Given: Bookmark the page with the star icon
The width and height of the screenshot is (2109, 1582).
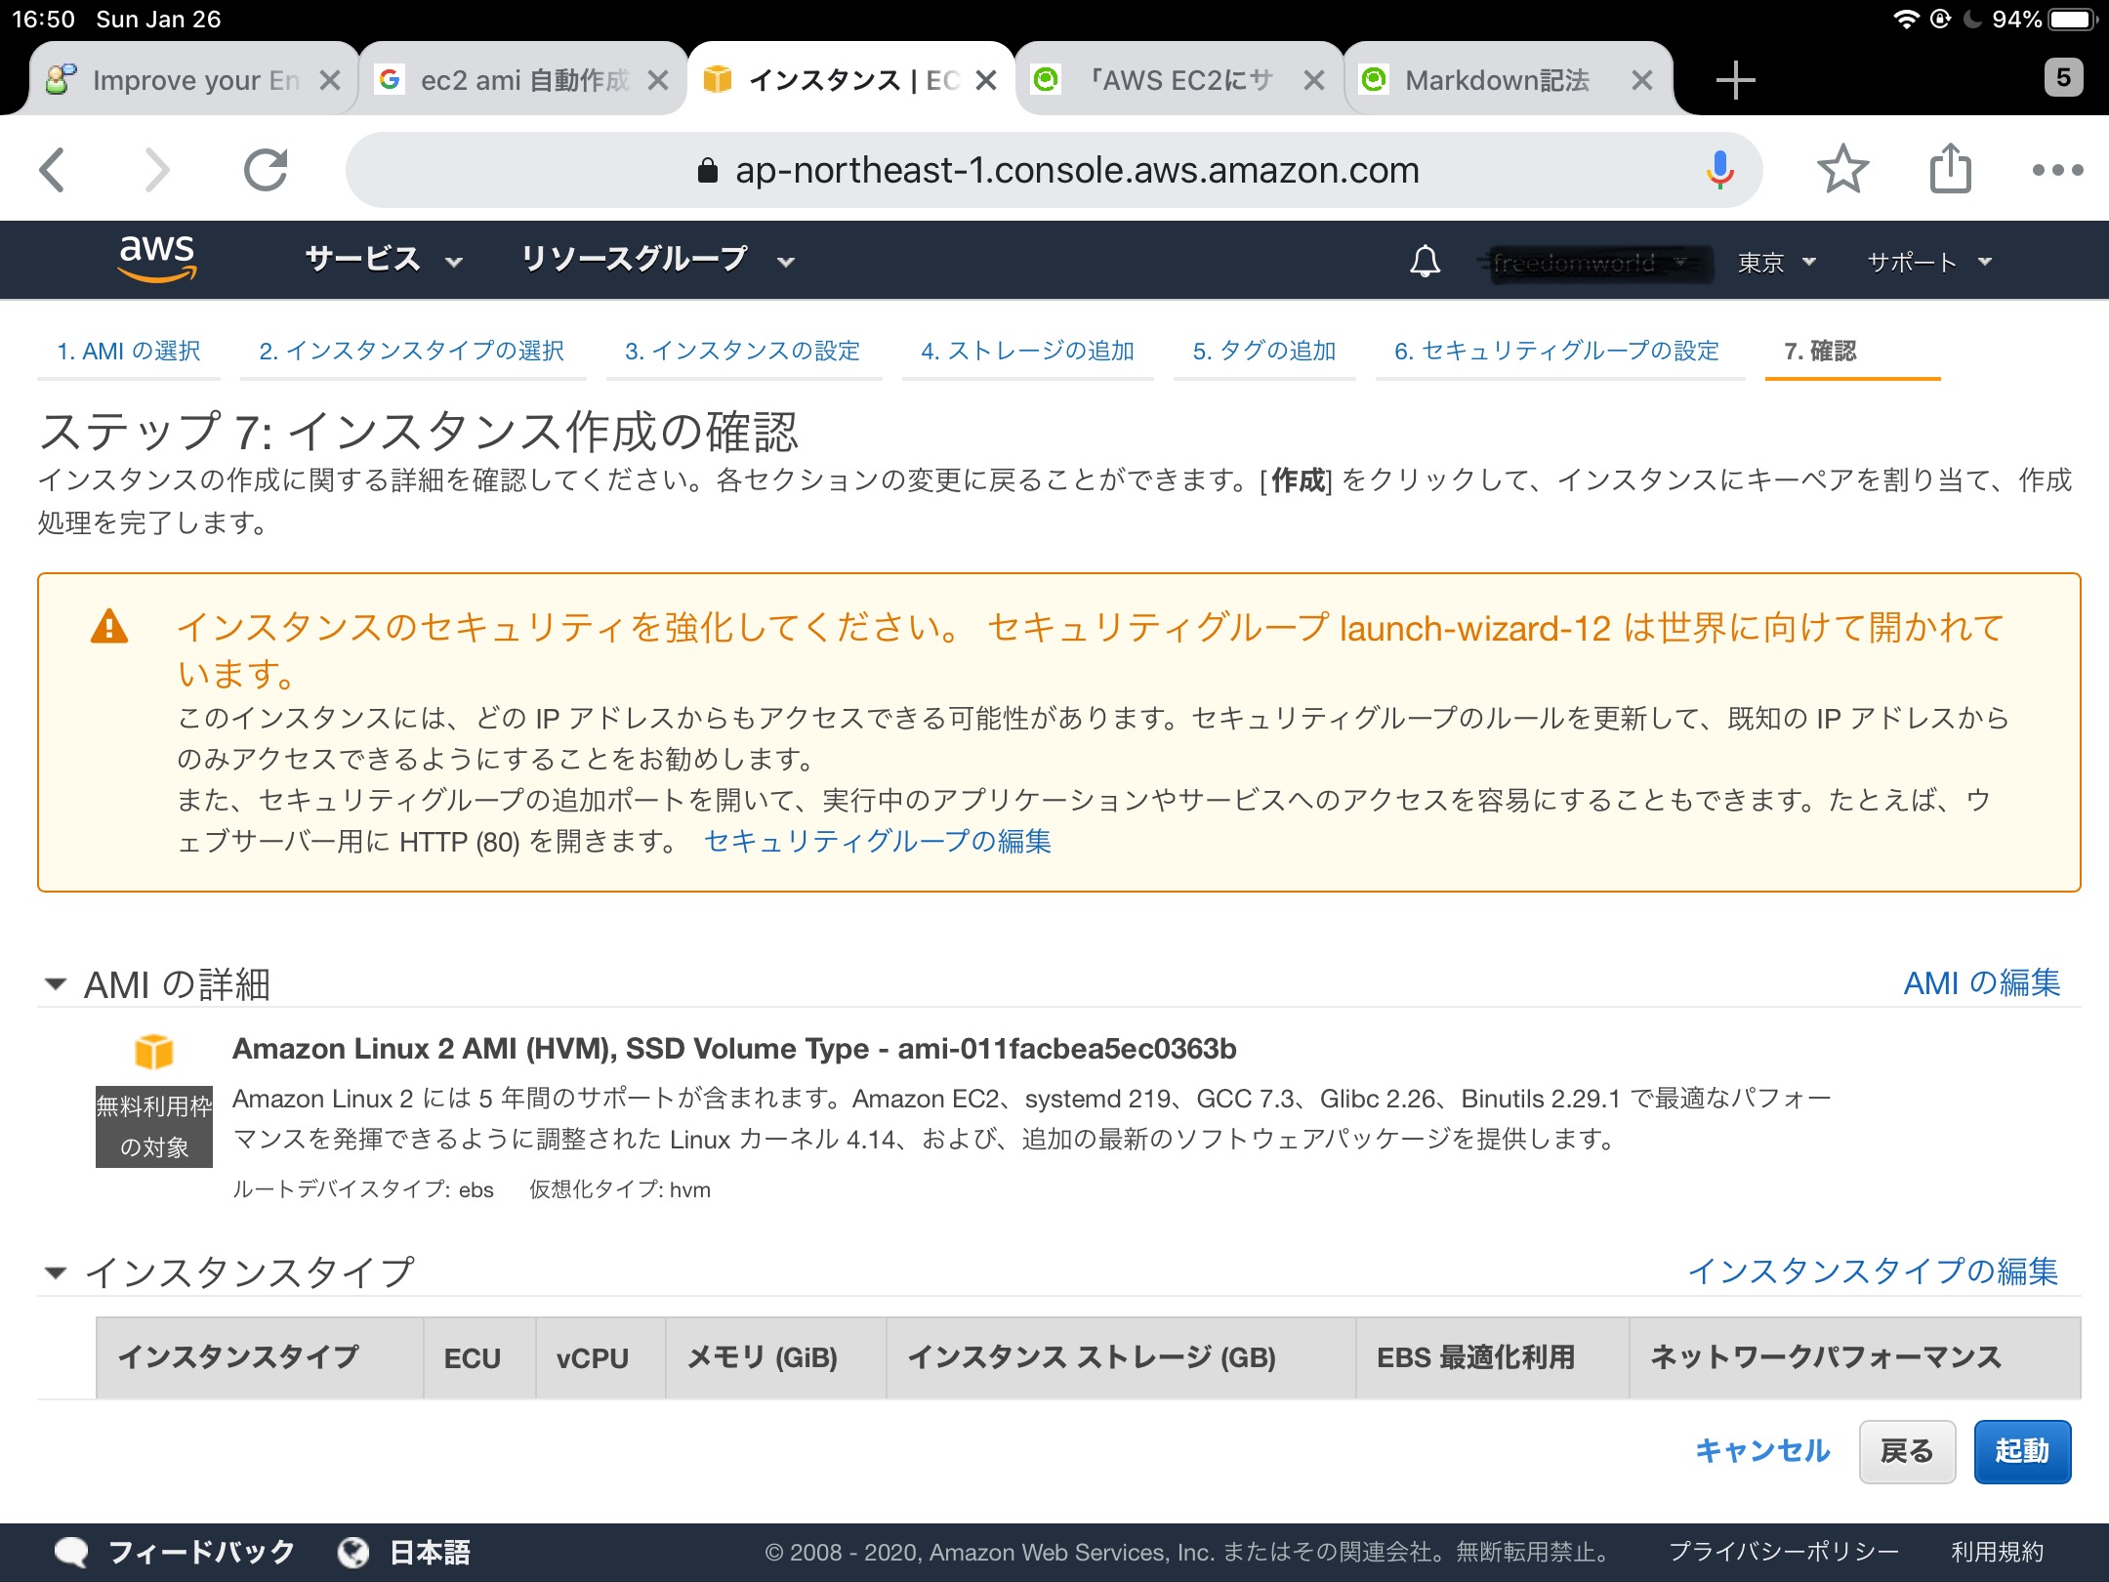Looking at the screenshot, I should (x=1842, y=170).
